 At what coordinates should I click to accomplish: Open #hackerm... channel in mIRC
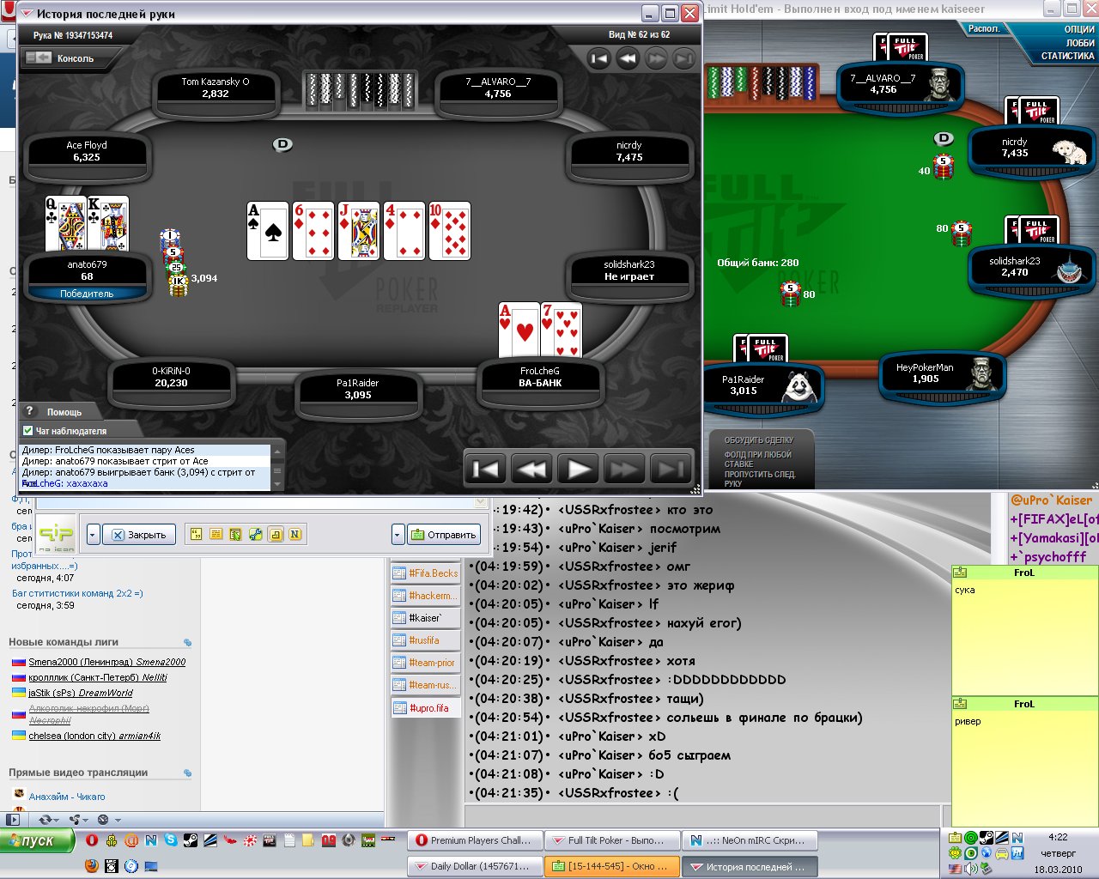(426, 596)
